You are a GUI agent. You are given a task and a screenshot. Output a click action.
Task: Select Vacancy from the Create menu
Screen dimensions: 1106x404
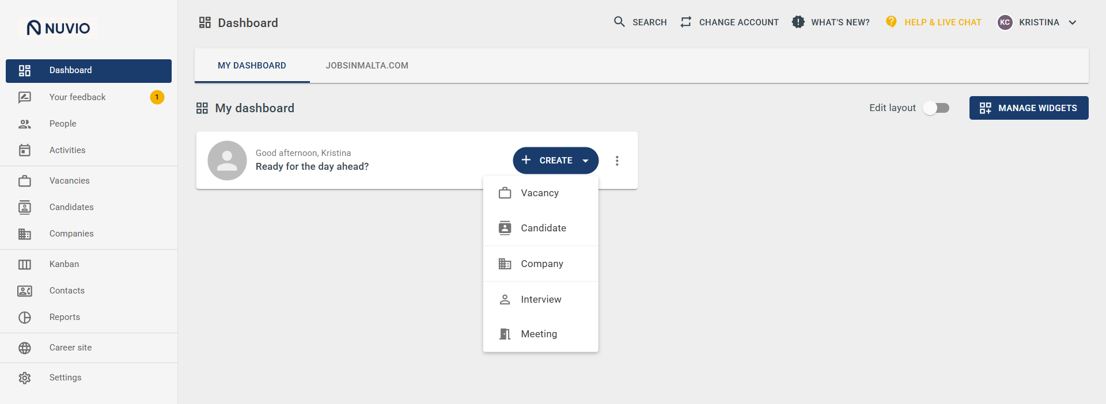541,193
